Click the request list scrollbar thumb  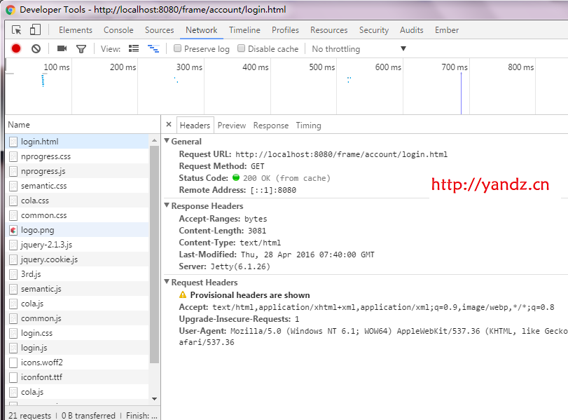[x=154, y=255]
